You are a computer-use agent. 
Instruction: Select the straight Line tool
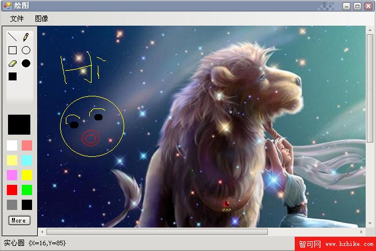(13, 37)
